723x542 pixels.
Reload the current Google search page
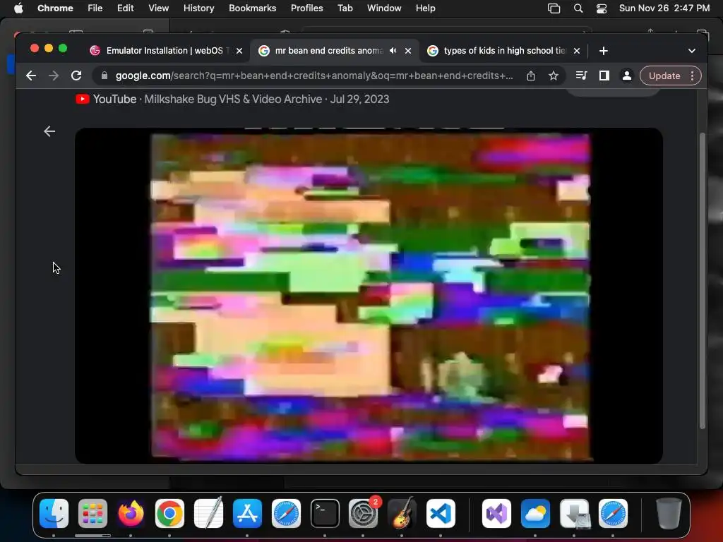[x=76, y=76]
